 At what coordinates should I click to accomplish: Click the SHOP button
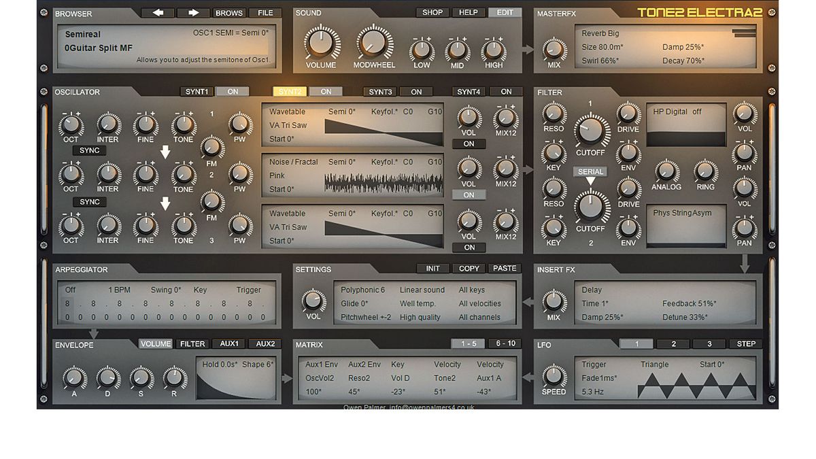click(432, 12)
